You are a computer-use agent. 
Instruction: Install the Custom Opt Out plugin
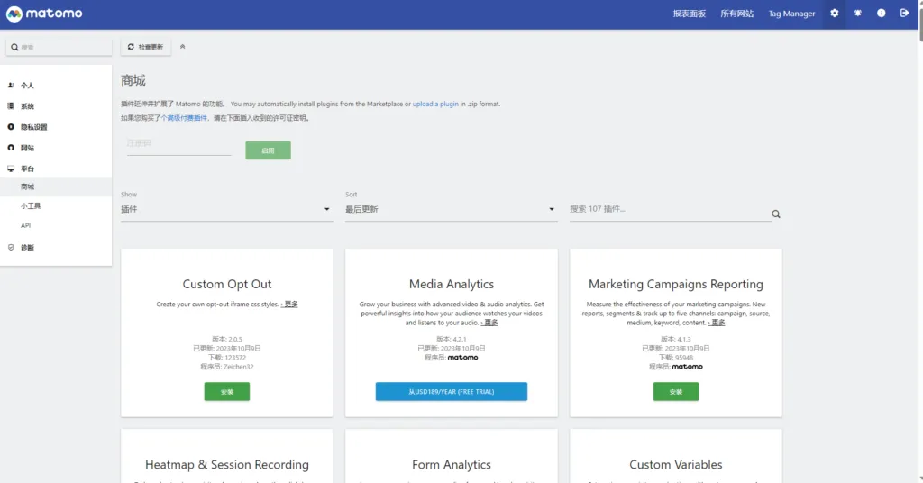(226, 392)
